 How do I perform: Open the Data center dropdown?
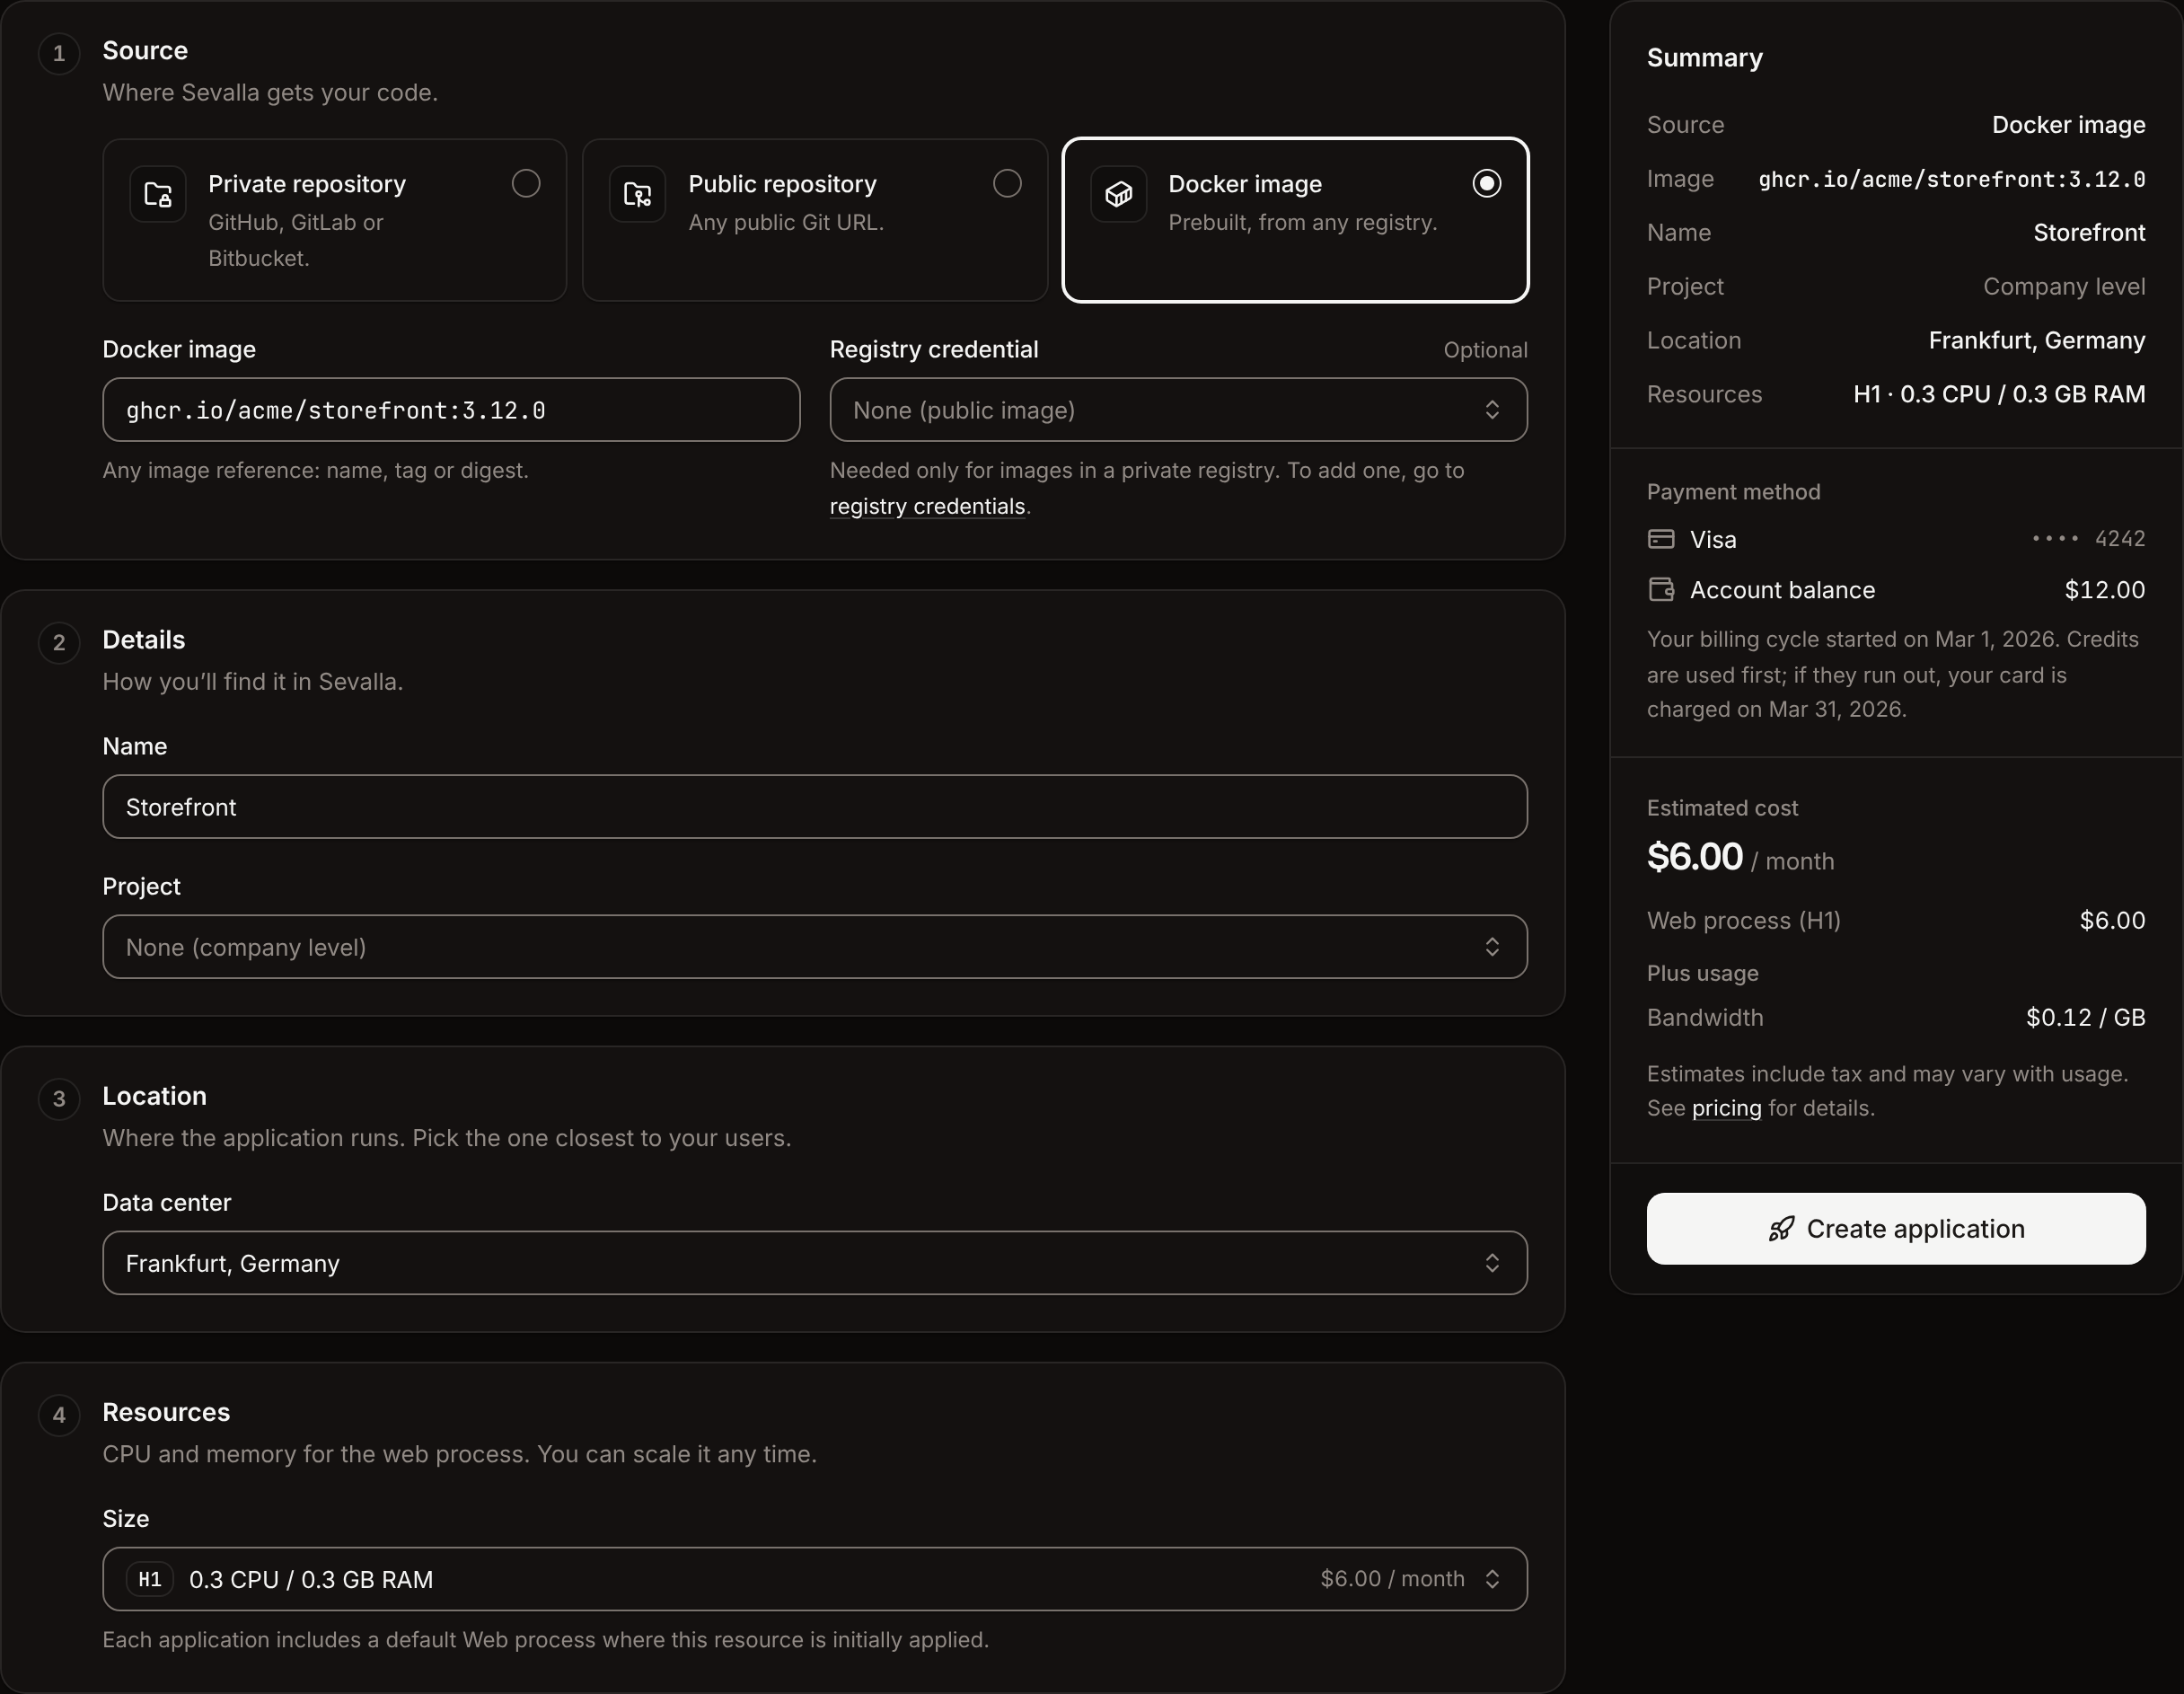point(815,1263)
